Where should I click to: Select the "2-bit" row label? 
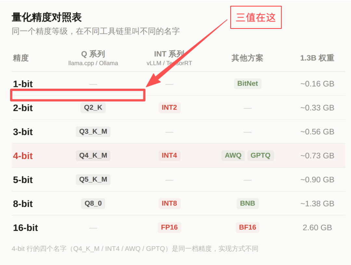[23, 108]
